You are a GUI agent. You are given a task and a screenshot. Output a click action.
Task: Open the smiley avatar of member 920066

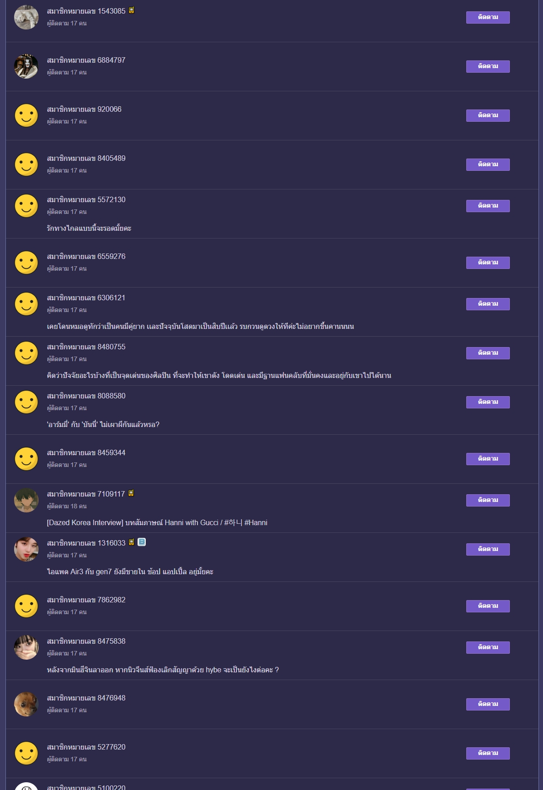26,115
